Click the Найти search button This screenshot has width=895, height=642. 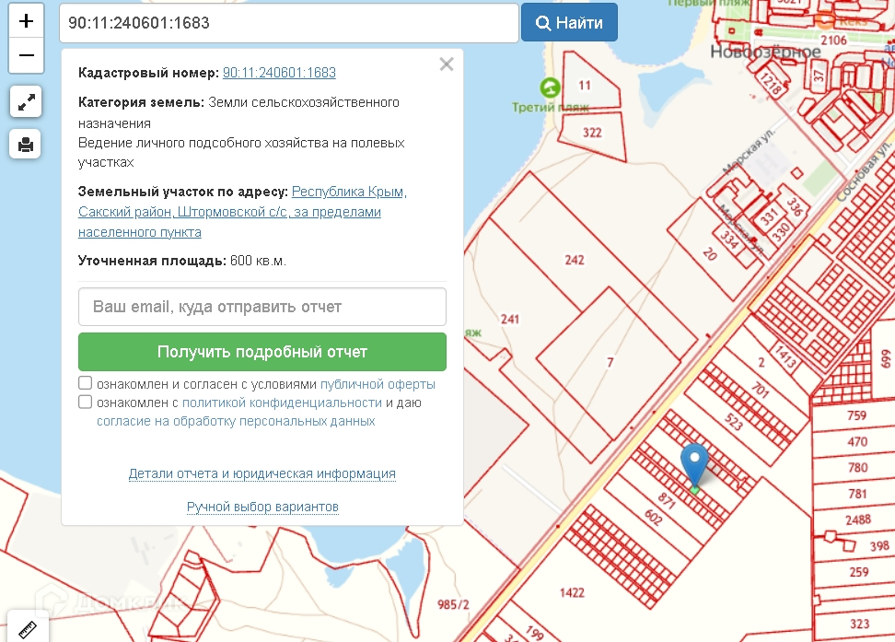[569, 23]
